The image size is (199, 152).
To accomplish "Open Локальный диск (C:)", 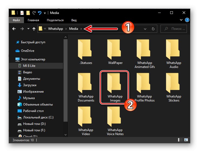I will 35,117.
